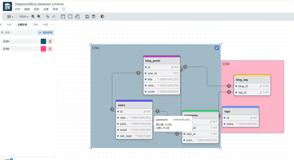
Task: Redo the last action
Action: [54, 17]
